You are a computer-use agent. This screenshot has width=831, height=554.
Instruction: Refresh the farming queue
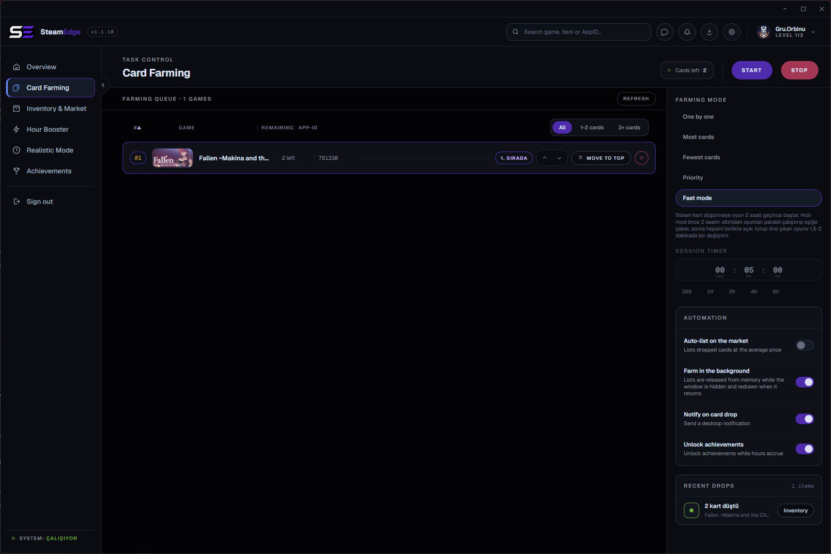(x=636, y=99)
